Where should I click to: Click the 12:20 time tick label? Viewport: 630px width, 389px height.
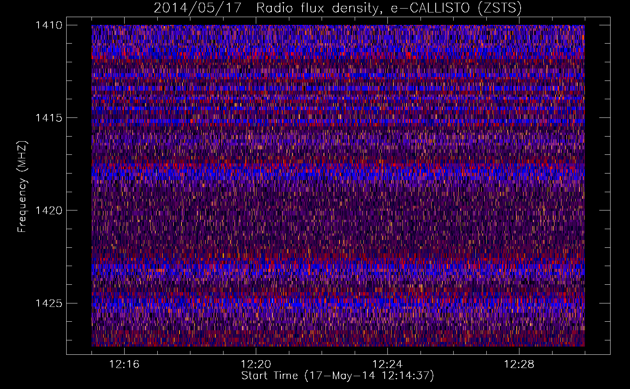click(256, 364)
